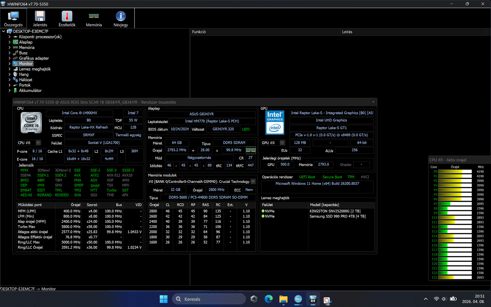Click the Jelentés floppy disk report icon
The image size is (491, 307).
click(x=40, y=16)
